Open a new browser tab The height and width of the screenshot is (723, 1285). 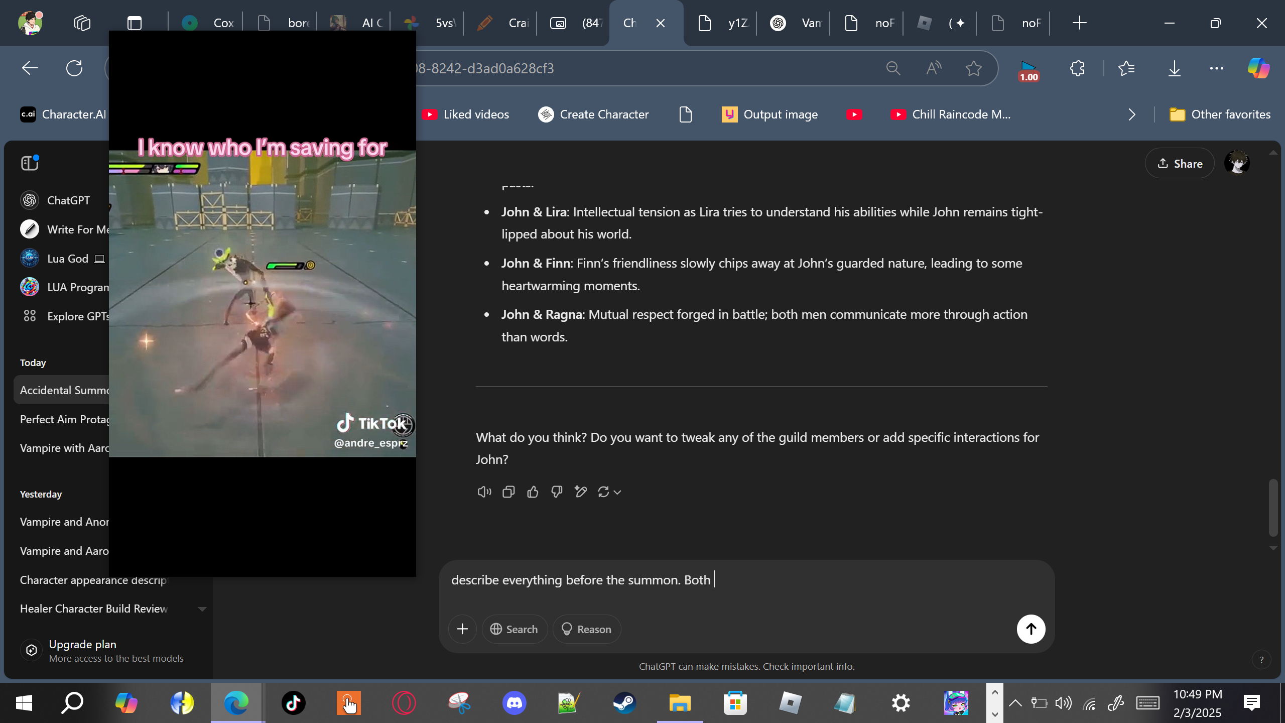coord(1079,23)
